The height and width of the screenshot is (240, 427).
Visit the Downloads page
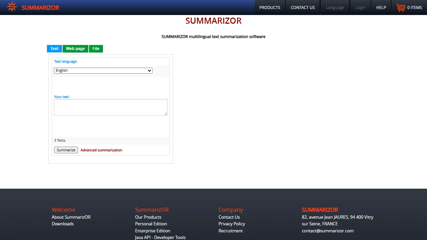coord(62,224)
